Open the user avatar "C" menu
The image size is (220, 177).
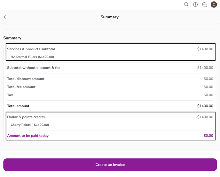pos(214,4)
